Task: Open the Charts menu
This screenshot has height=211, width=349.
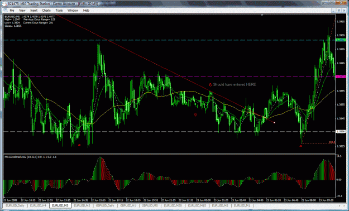Action: [46, 11]
